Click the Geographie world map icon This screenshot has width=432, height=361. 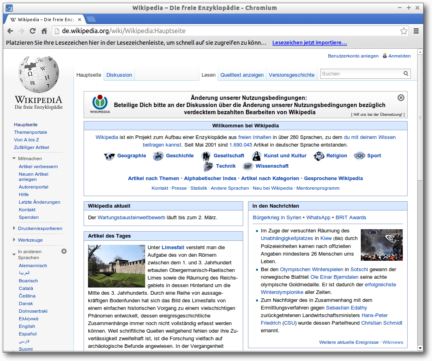click(109, 156)
